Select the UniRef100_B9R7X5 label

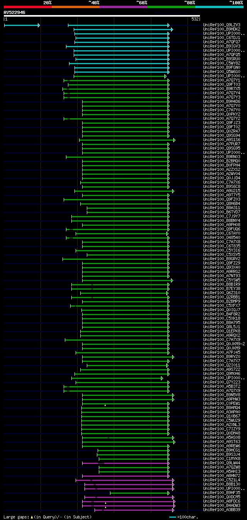[222, 89]
